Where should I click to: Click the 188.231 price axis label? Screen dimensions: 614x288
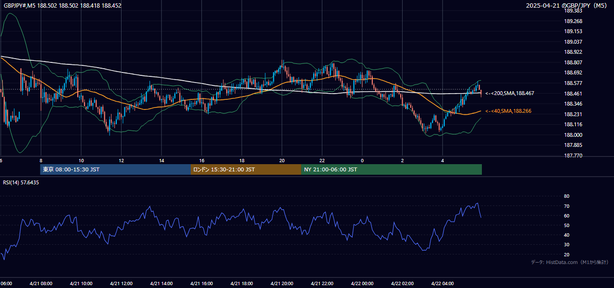(x=573, y=114)
